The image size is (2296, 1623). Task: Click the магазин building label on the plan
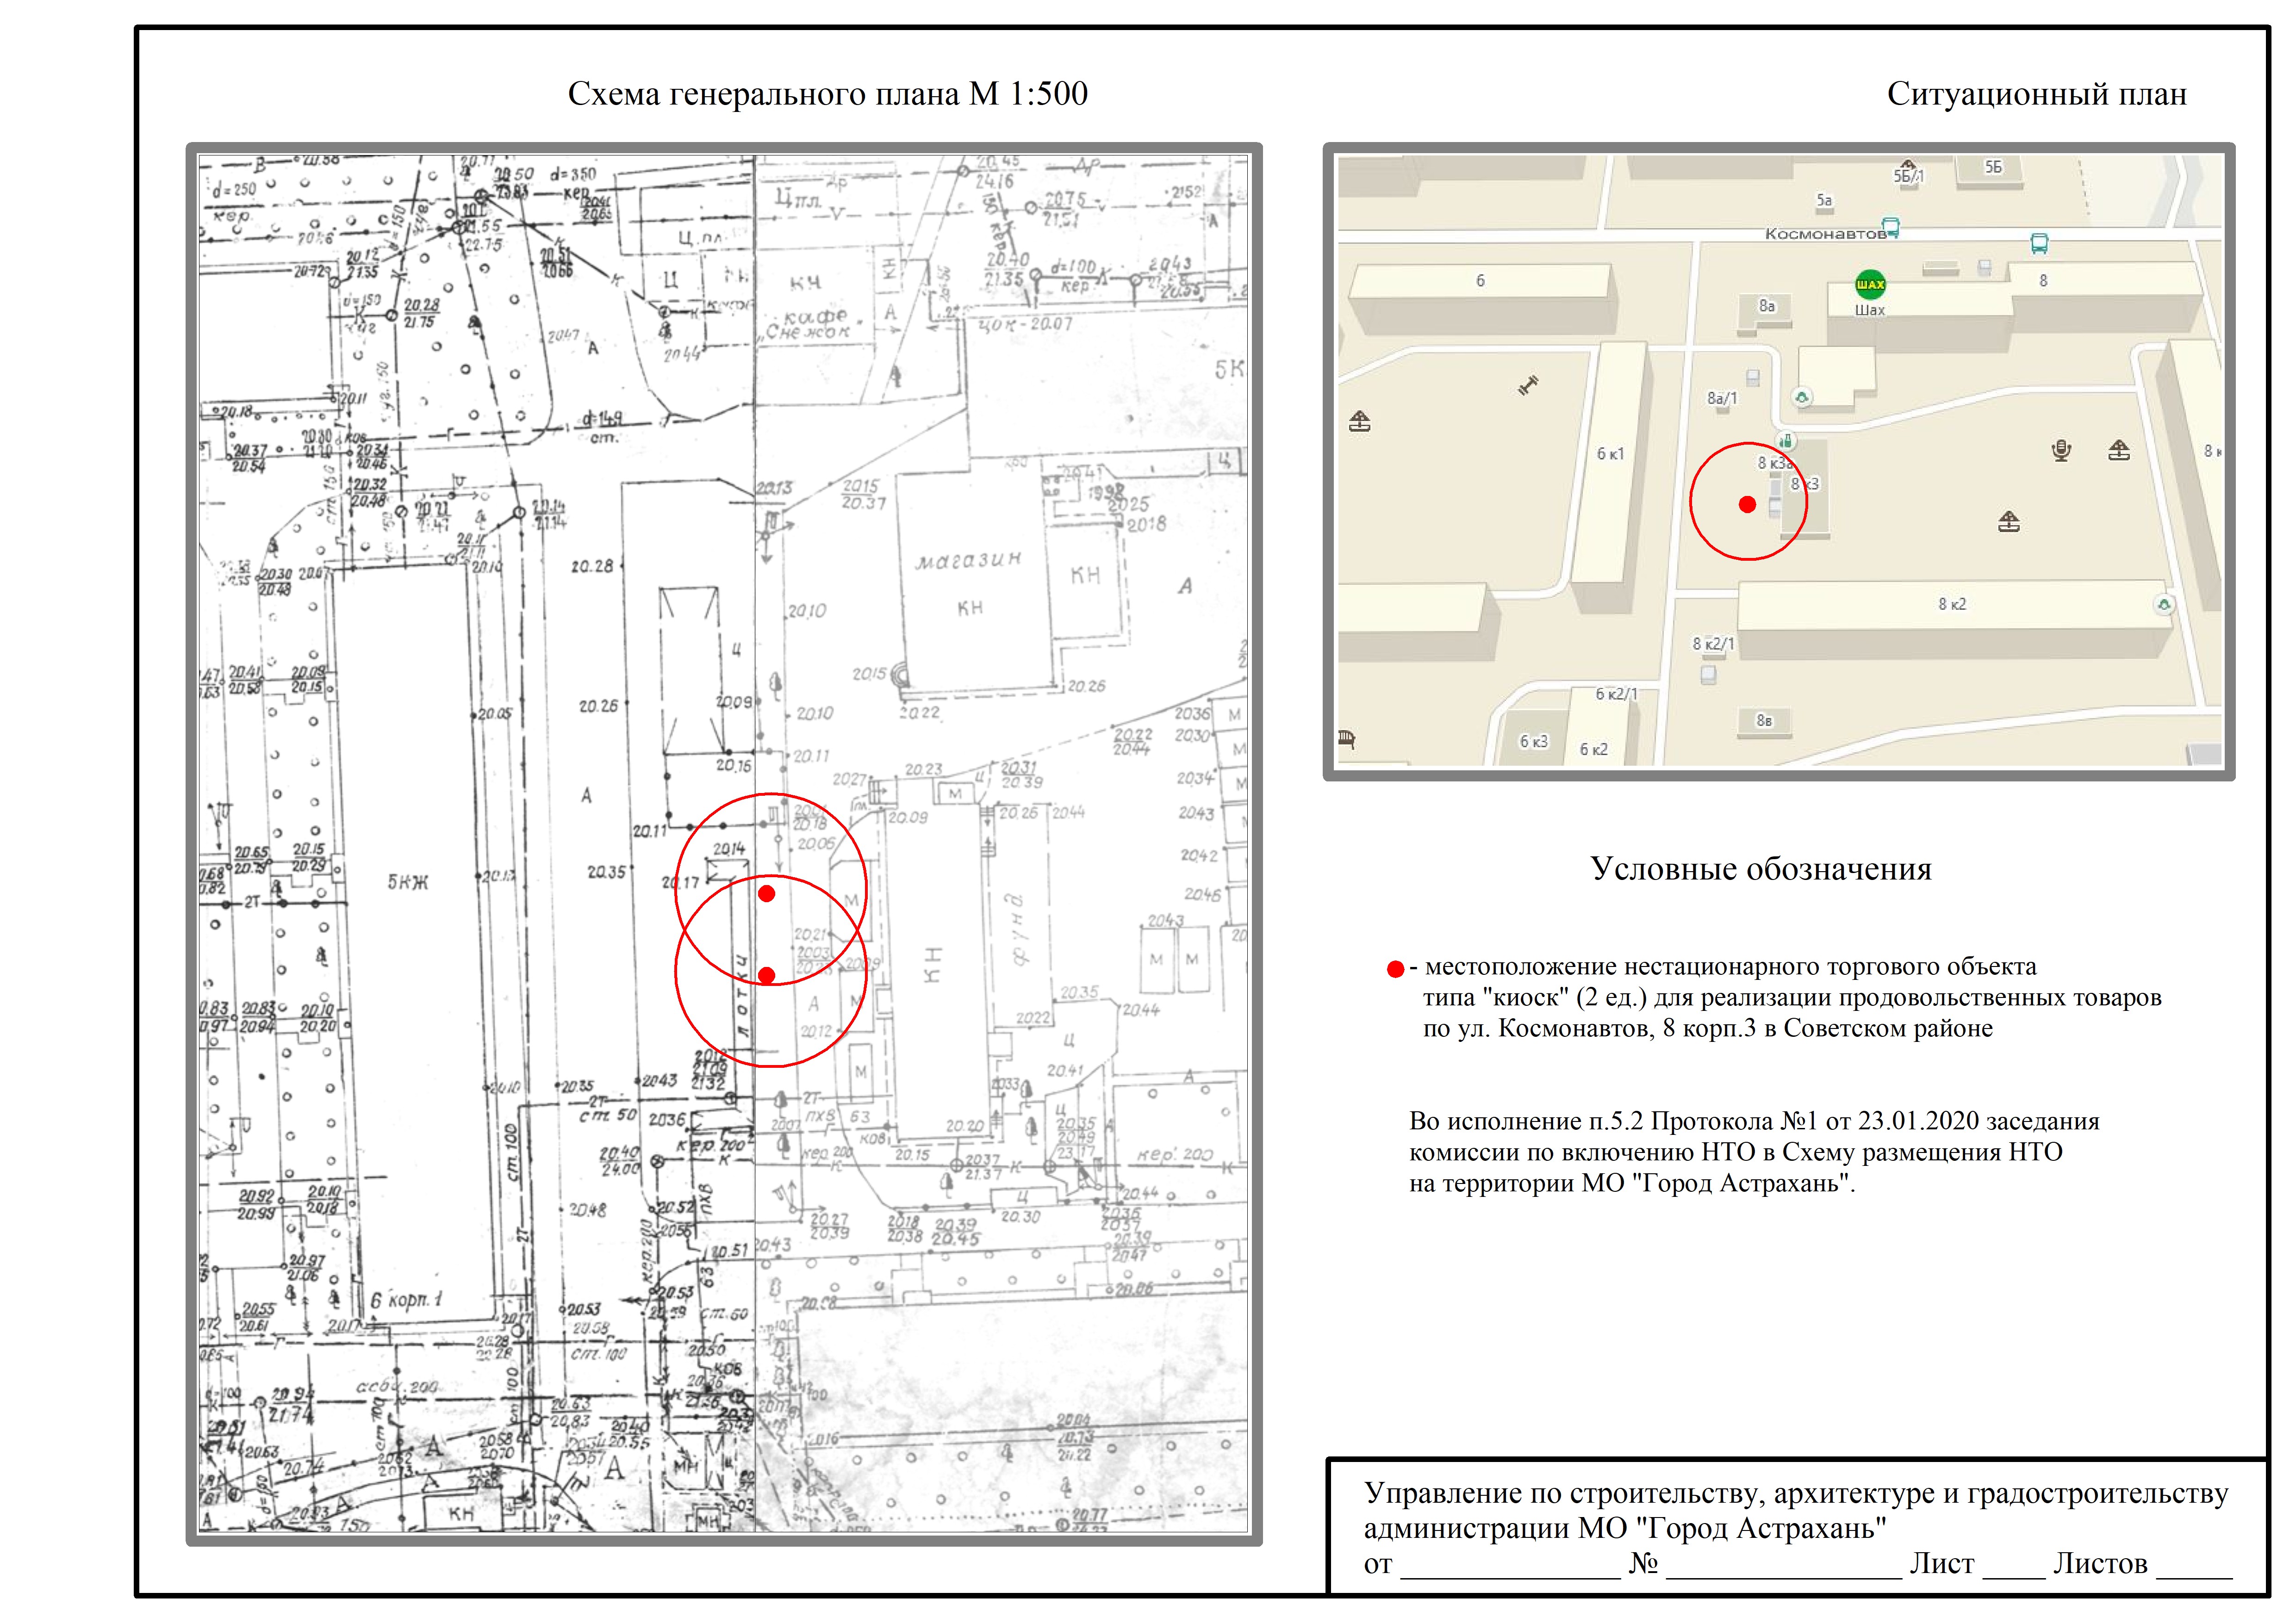969,561
